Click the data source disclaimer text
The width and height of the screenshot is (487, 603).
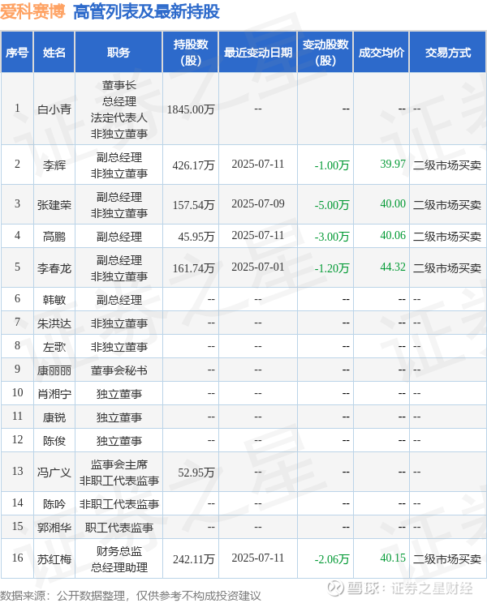click(x=131, y=596)
